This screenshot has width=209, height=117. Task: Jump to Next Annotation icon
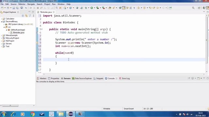pos(139,8)
